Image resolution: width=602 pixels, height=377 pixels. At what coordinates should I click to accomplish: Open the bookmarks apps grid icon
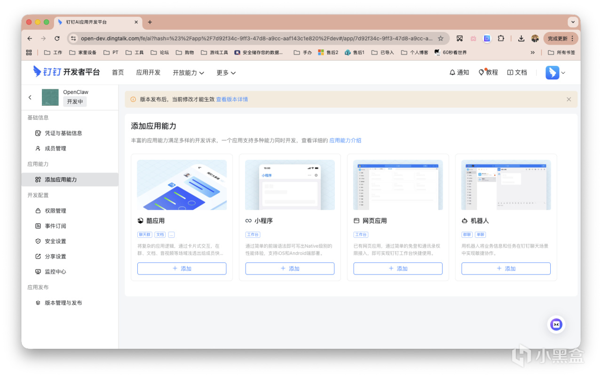pyautogui.click(x=29, y=53)
